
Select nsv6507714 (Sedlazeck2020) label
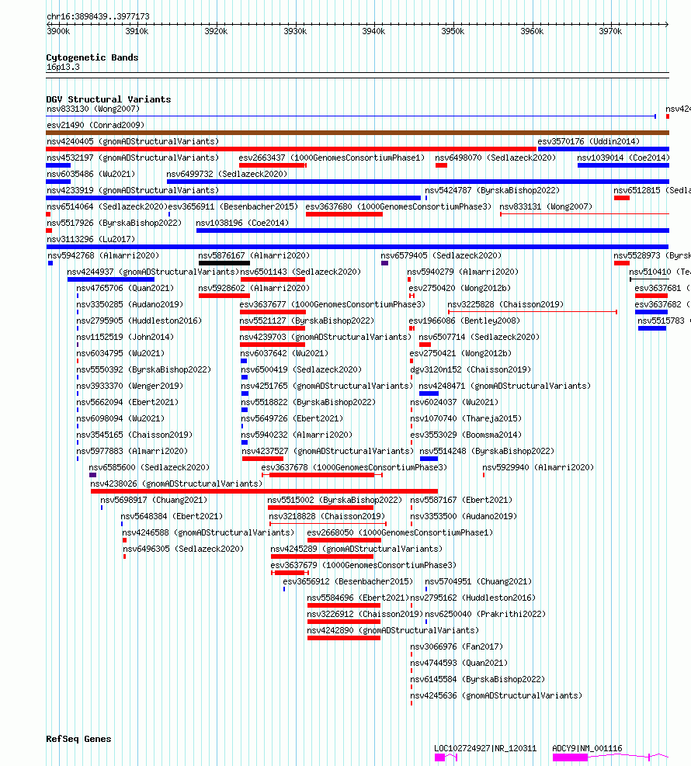[479, 337]
